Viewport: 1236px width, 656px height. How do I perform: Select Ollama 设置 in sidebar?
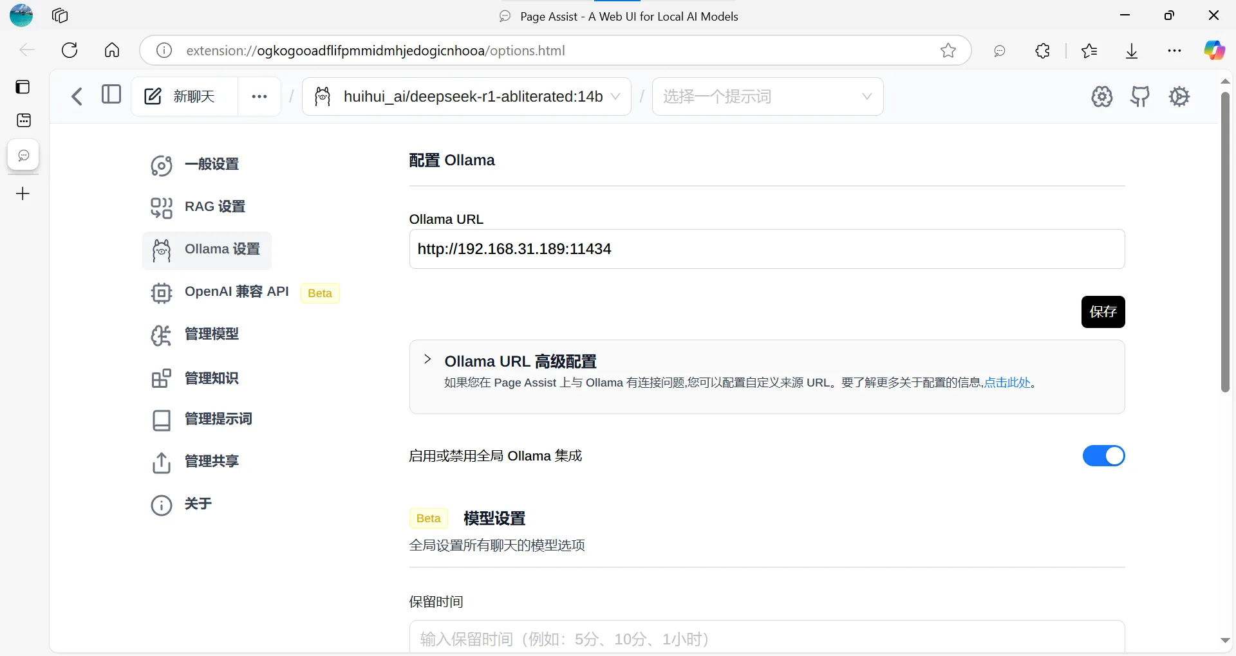pos(207,250)
